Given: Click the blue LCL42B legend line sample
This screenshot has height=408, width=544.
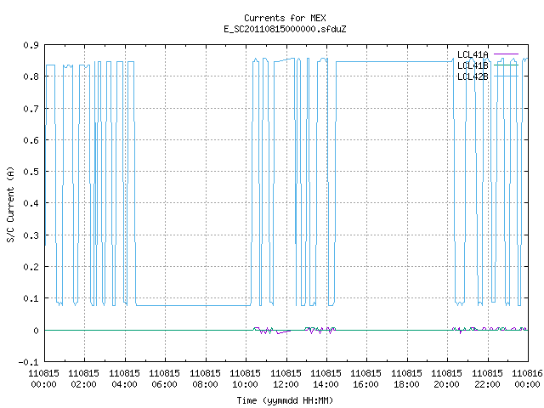Looking at the screenshot, I should pos(506,76).
